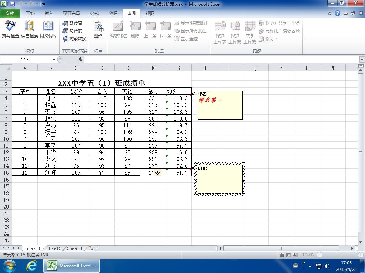Click inside the LYR comment box
Screen dimensions: 365x273
coord(220,179)
